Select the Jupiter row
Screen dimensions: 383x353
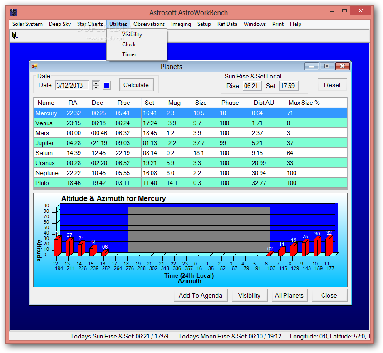coord(190,143)
